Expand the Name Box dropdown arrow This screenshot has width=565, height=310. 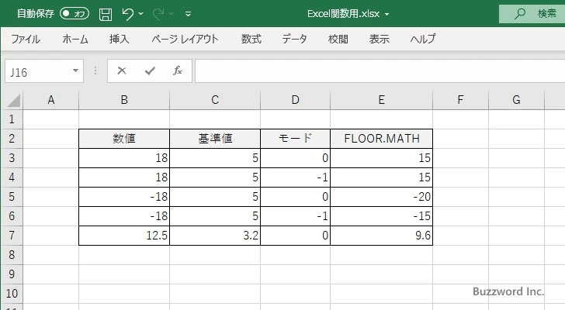[75, 71]
